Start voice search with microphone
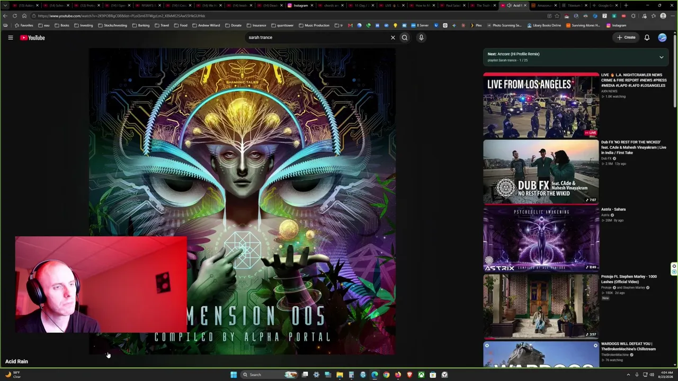Screen dimensions: 678x381 point(421,38)
